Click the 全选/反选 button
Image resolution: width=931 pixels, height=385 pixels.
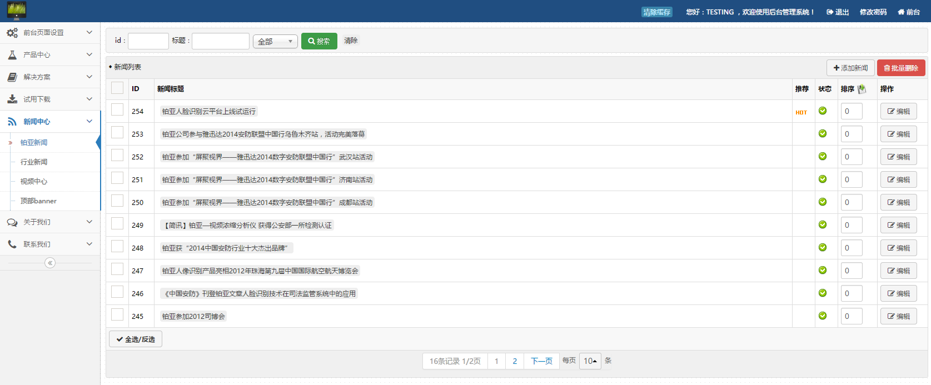136,339
